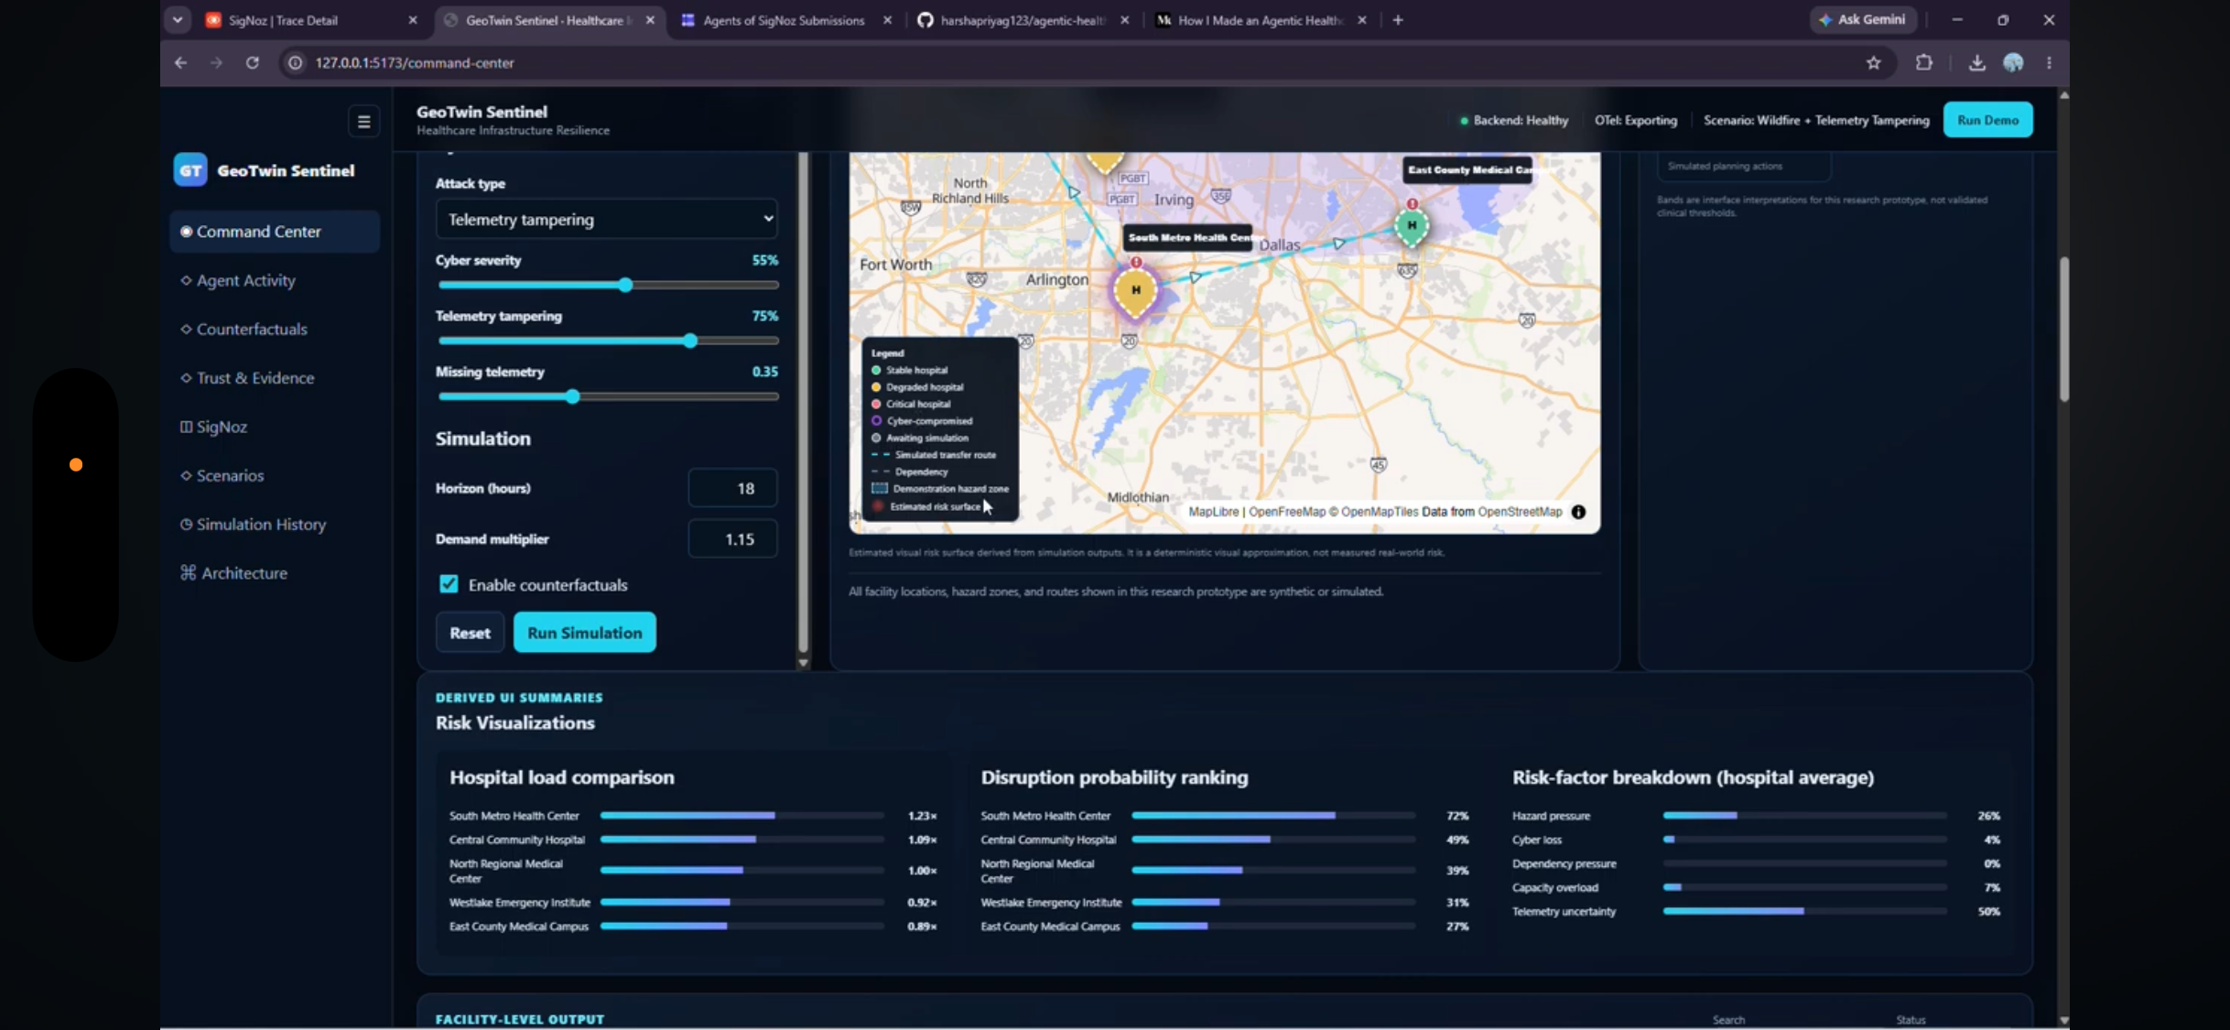Screen dimensions: 2230x1030
Task: Go to Simulation History page
Action: click(261, 524)
